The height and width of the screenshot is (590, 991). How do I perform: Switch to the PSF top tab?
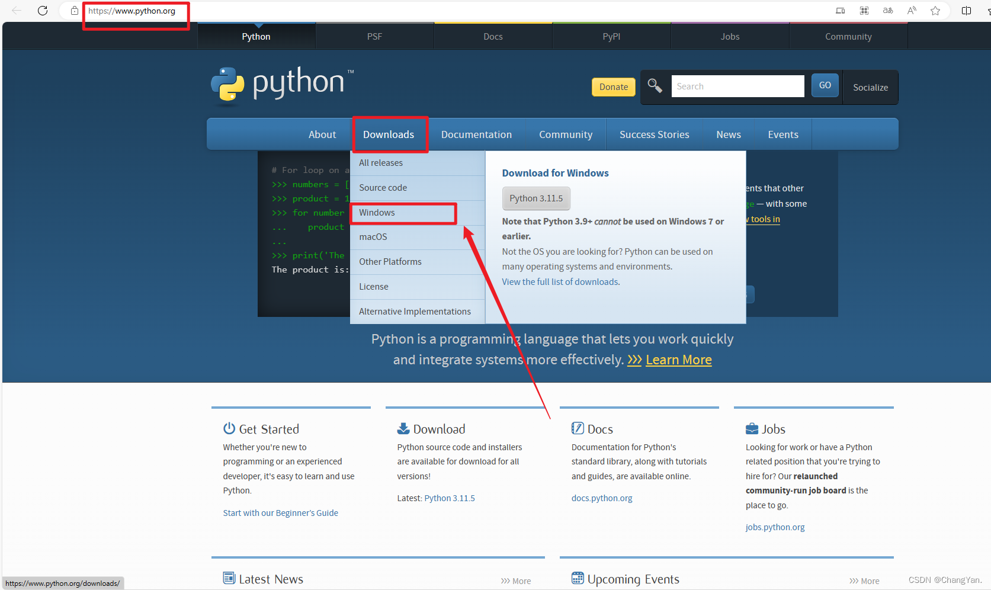pos(374,36)
